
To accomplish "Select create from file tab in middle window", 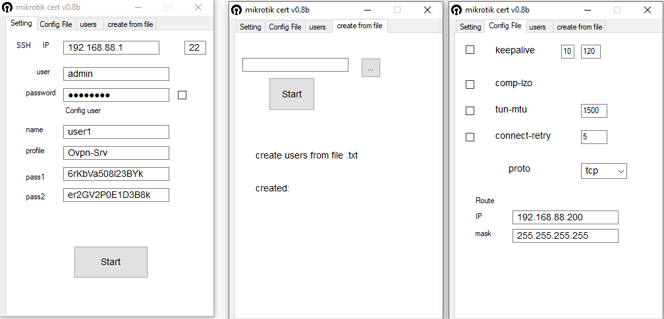I will (x=360, y=26).
